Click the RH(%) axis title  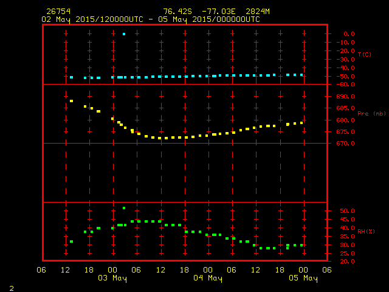(x=366, y=231)
